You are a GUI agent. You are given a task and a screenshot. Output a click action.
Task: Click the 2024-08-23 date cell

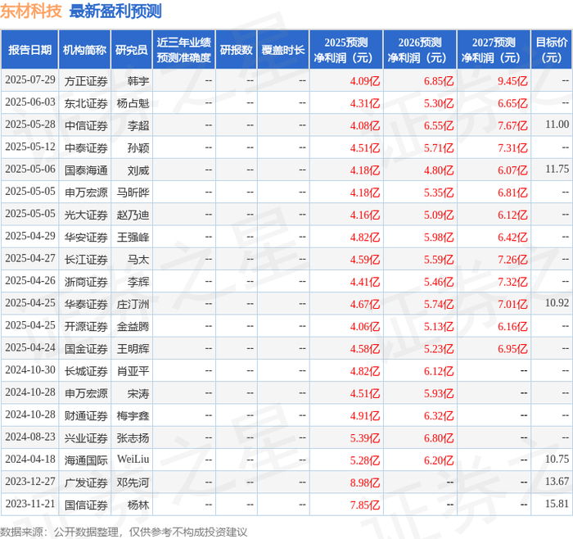tap(30, 437)
